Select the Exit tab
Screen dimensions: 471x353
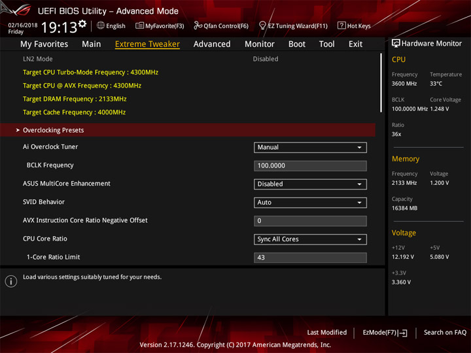coord(355,44)
